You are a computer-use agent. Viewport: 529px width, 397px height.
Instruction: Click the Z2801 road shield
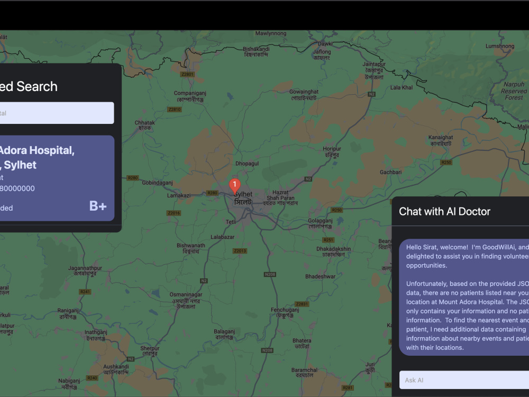pyautogui.click(x=187, y=74)
